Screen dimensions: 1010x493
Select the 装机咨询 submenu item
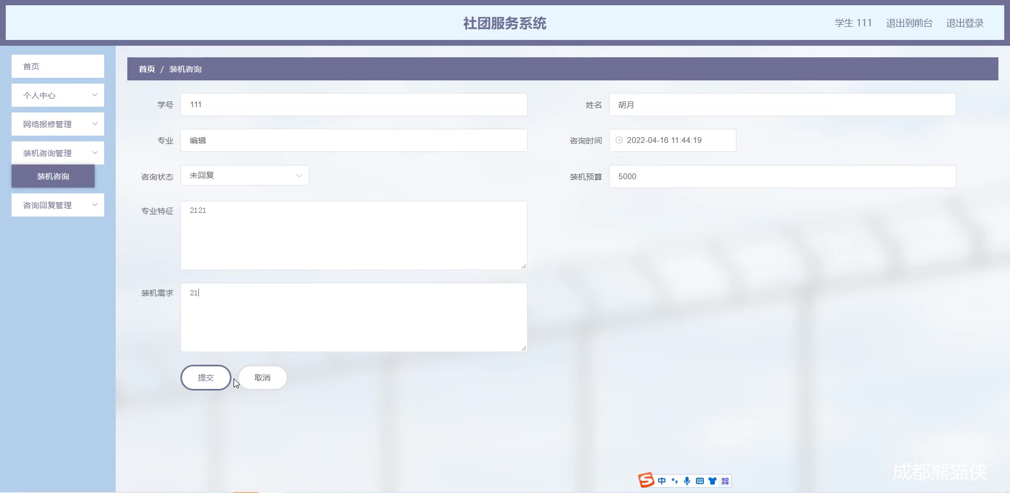pos(53,176)
